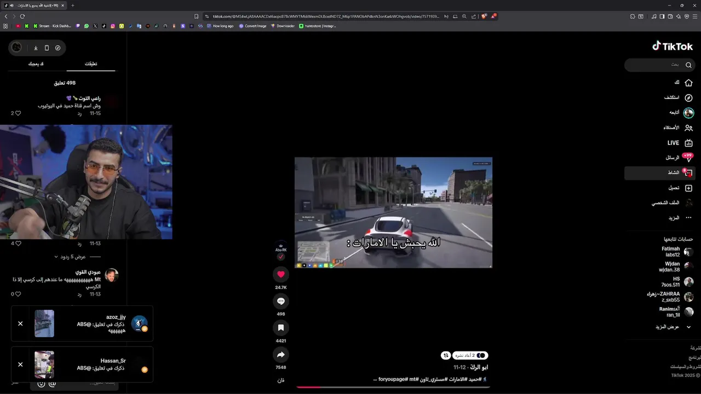Image resolution: width=701 pixels, height=394 pixels.
Task: Mute the tab via its speaker icon
Action: click(12, 5)
